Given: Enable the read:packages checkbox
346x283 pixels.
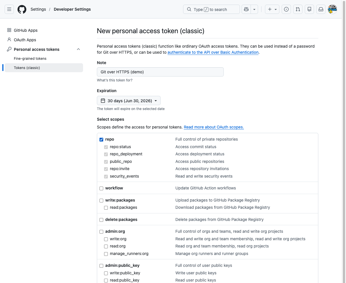Looking at the screenshot, I should tap(106, 208).
